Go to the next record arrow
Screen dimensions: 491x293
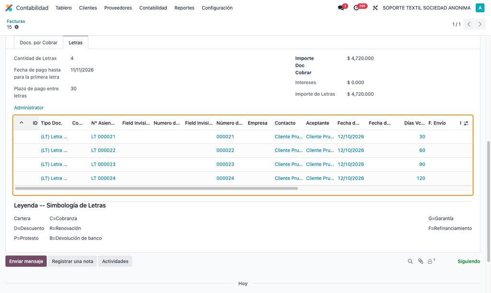479,24
